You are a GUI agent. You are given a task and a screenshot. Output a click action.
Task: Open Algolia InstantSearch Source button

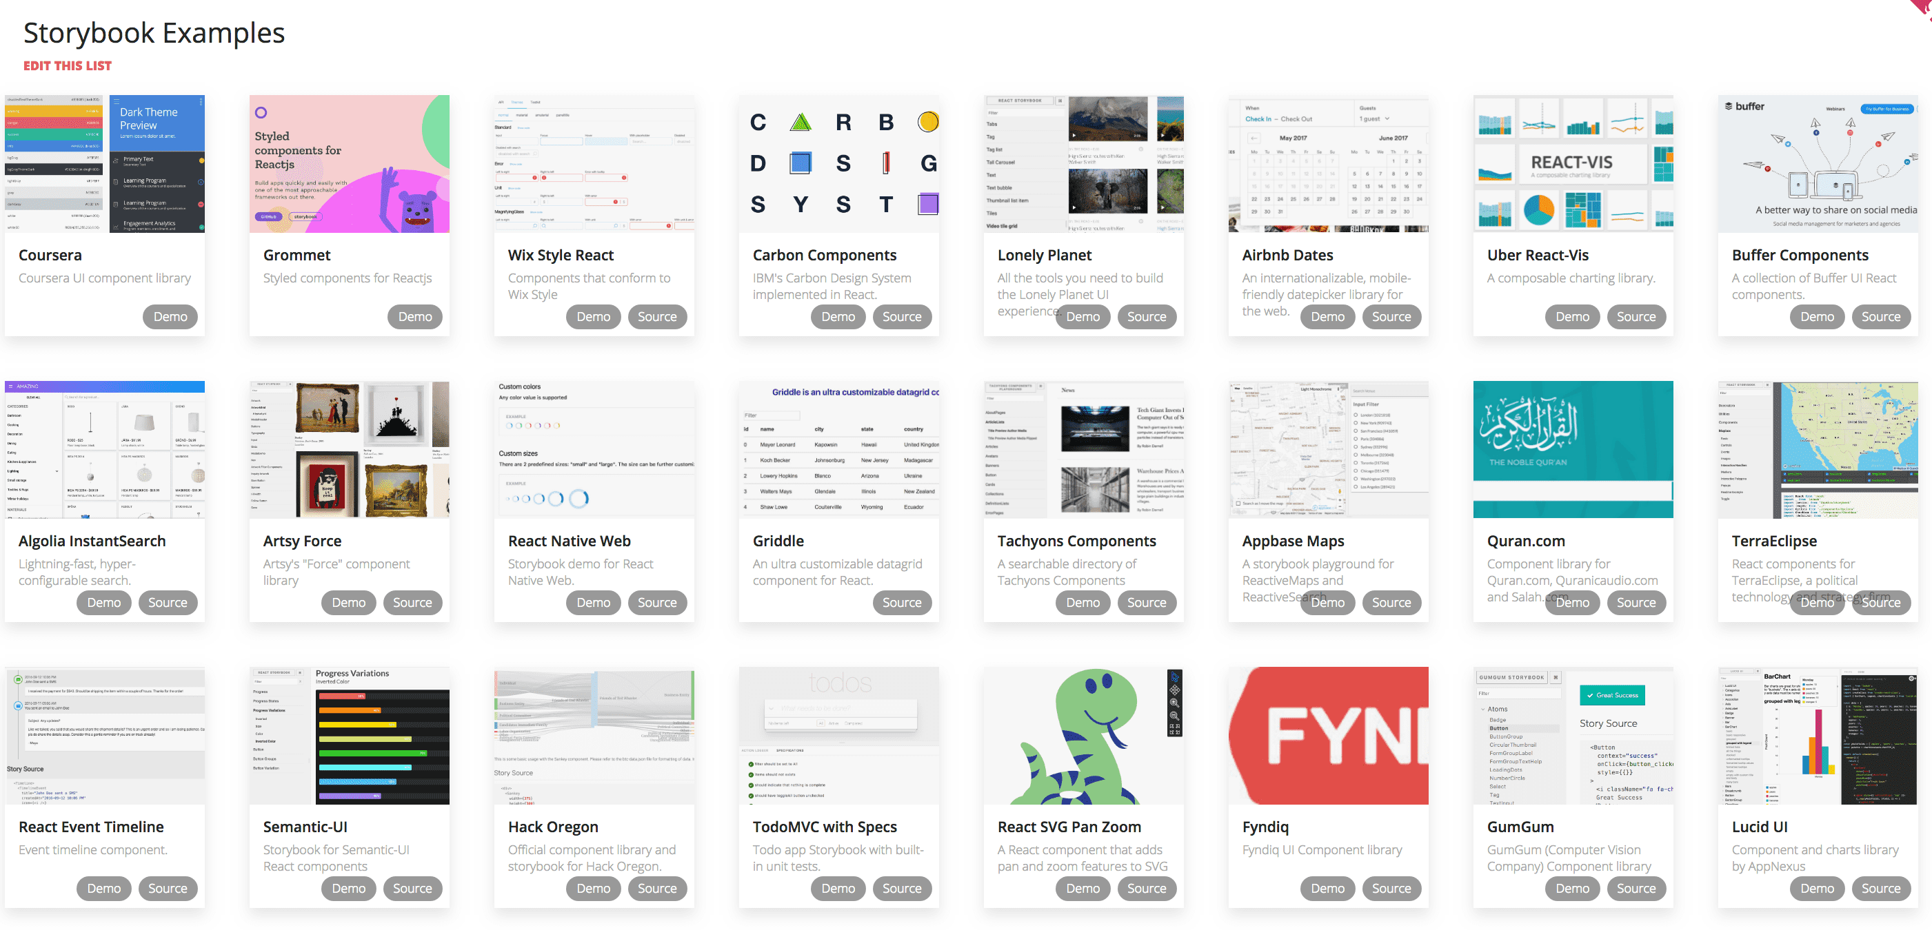[x=168, y=603]
